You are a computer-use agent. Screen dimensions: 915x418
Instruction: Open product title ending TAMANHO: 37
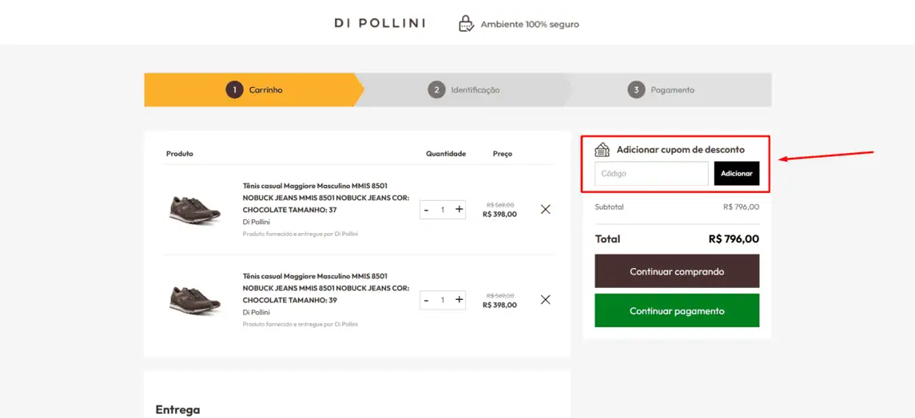pos(325,197)
